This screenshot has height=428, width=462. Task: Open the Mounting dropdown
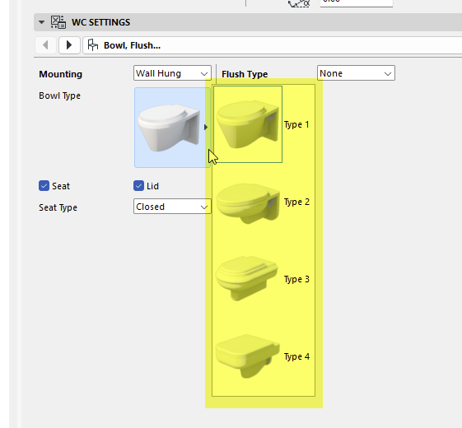172,73
